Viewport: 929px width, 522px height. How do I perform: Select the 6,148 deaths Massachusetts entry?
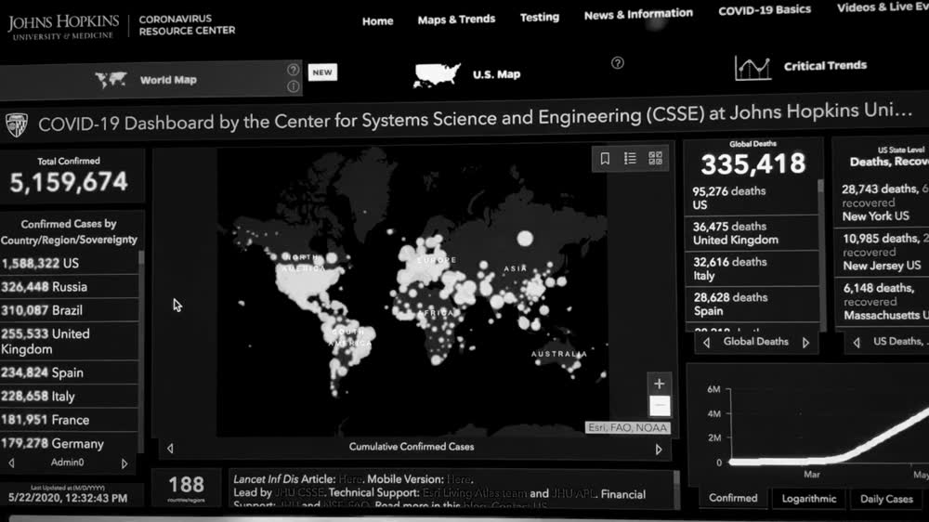point(883,302)
